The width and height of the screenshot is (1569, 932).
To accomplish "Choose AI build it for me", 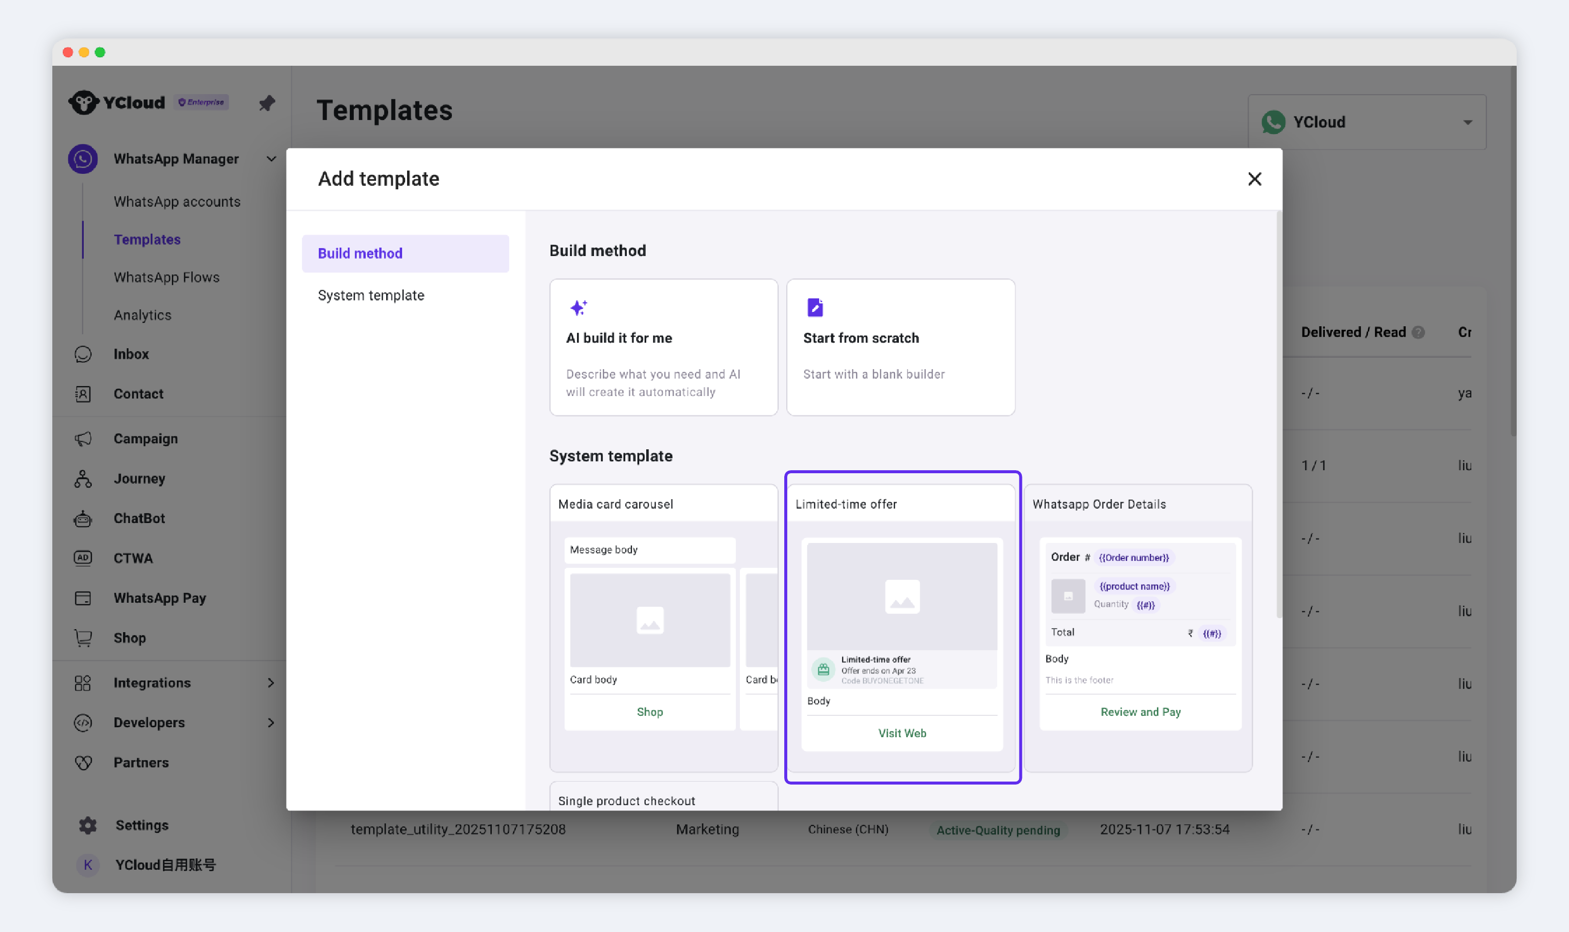I will (663, 347).
